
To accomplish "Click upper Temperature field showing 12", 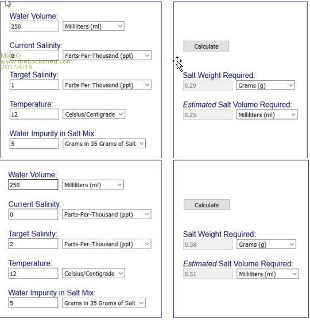I will 34,114.
